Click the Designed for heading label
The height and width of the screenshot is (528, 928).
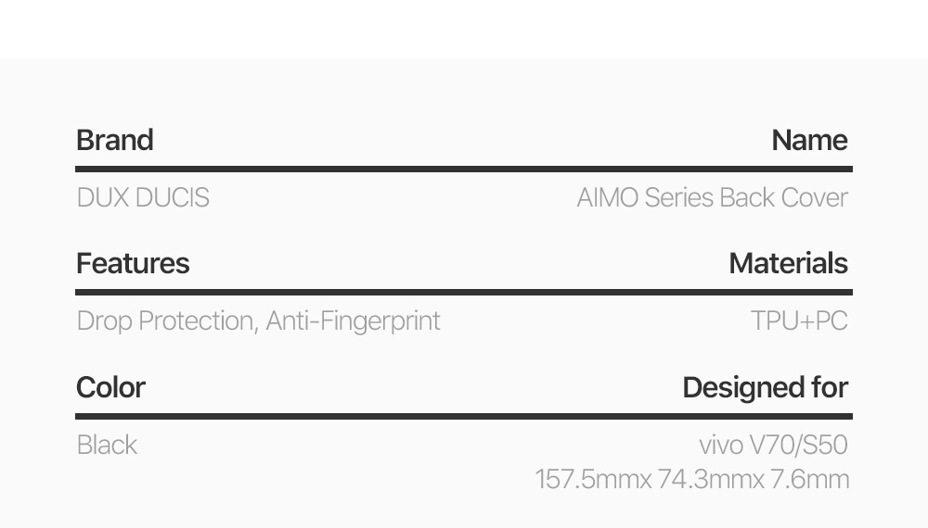(765, 386)
